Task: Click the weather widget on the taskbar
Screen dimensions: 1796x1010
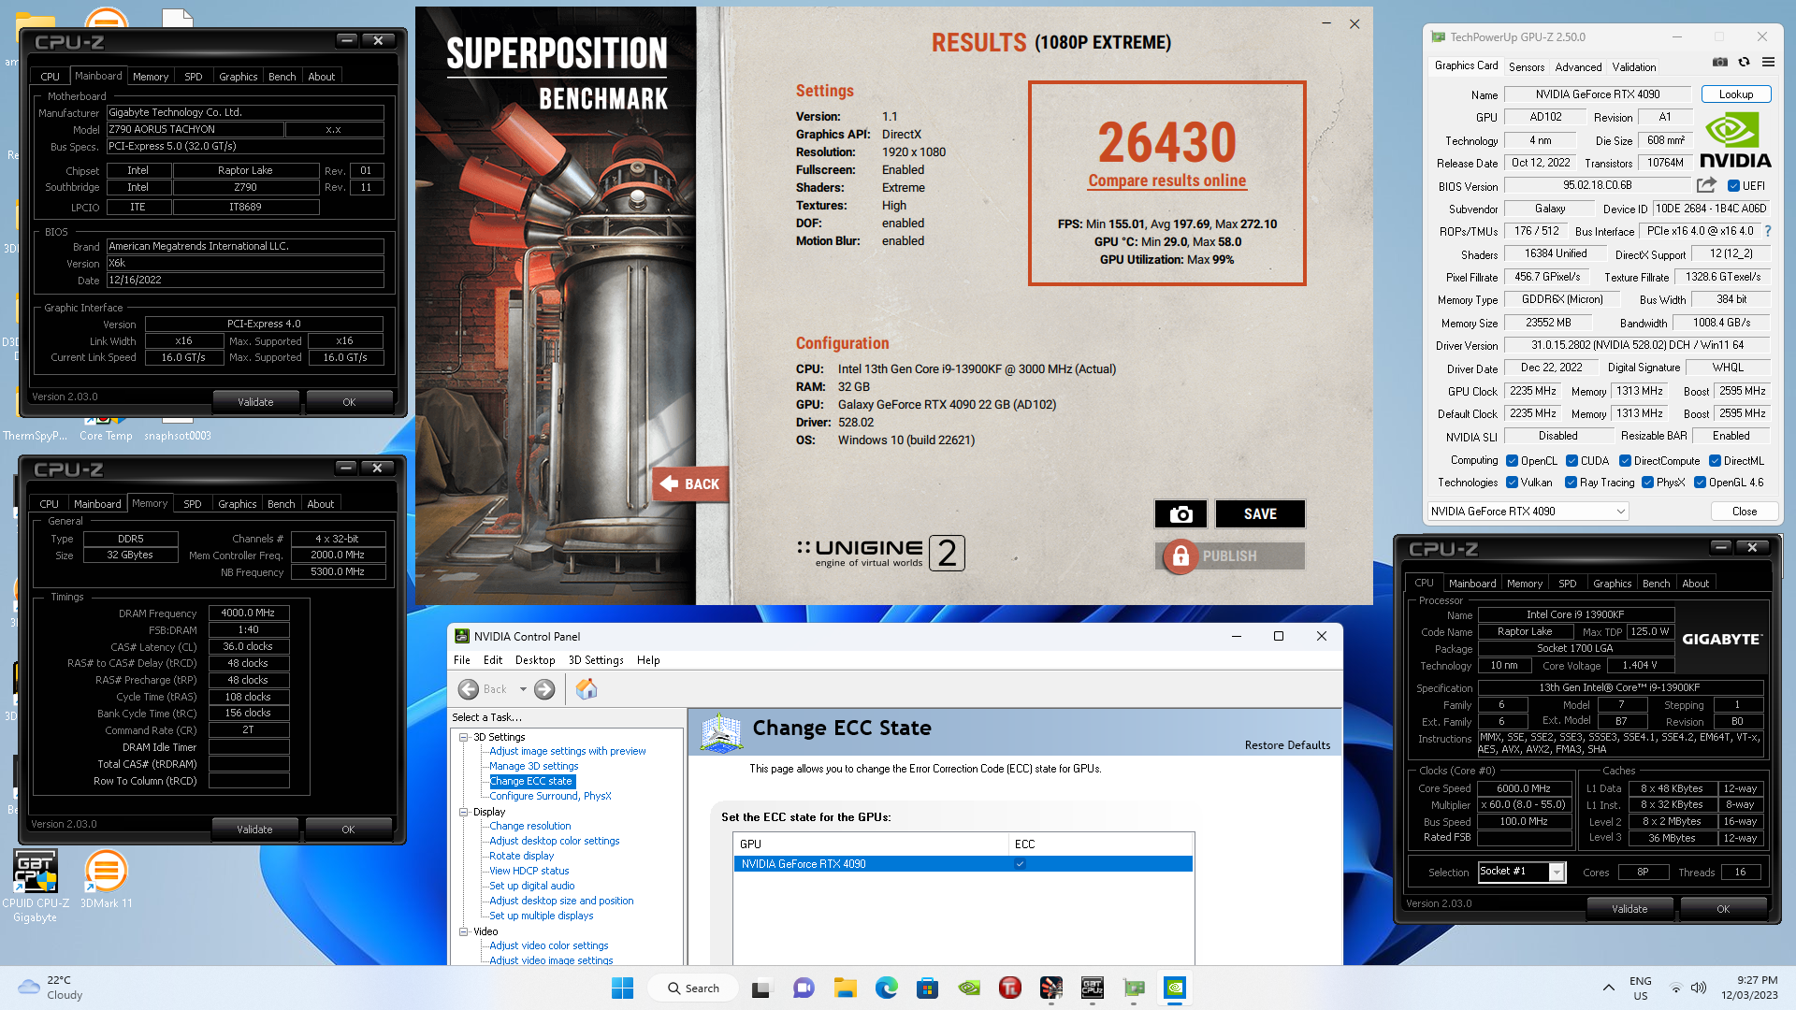Action: 51,988
